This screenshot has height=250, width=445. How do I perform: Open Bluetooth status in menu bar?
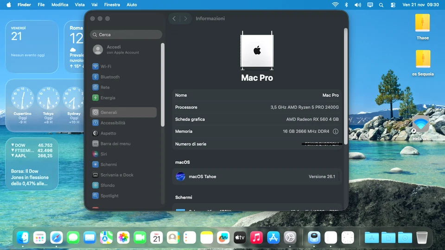click(346, 5)
